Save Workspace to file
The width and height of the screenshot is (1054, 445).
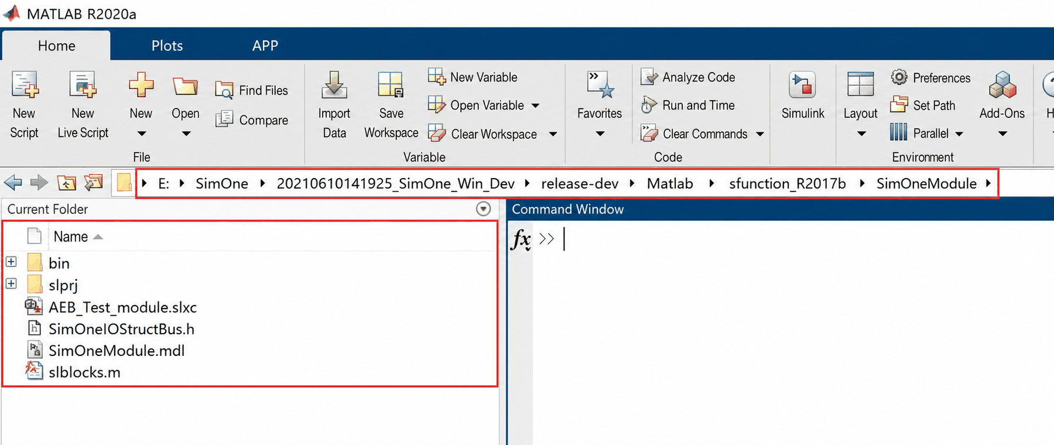(x=391, y=105)
